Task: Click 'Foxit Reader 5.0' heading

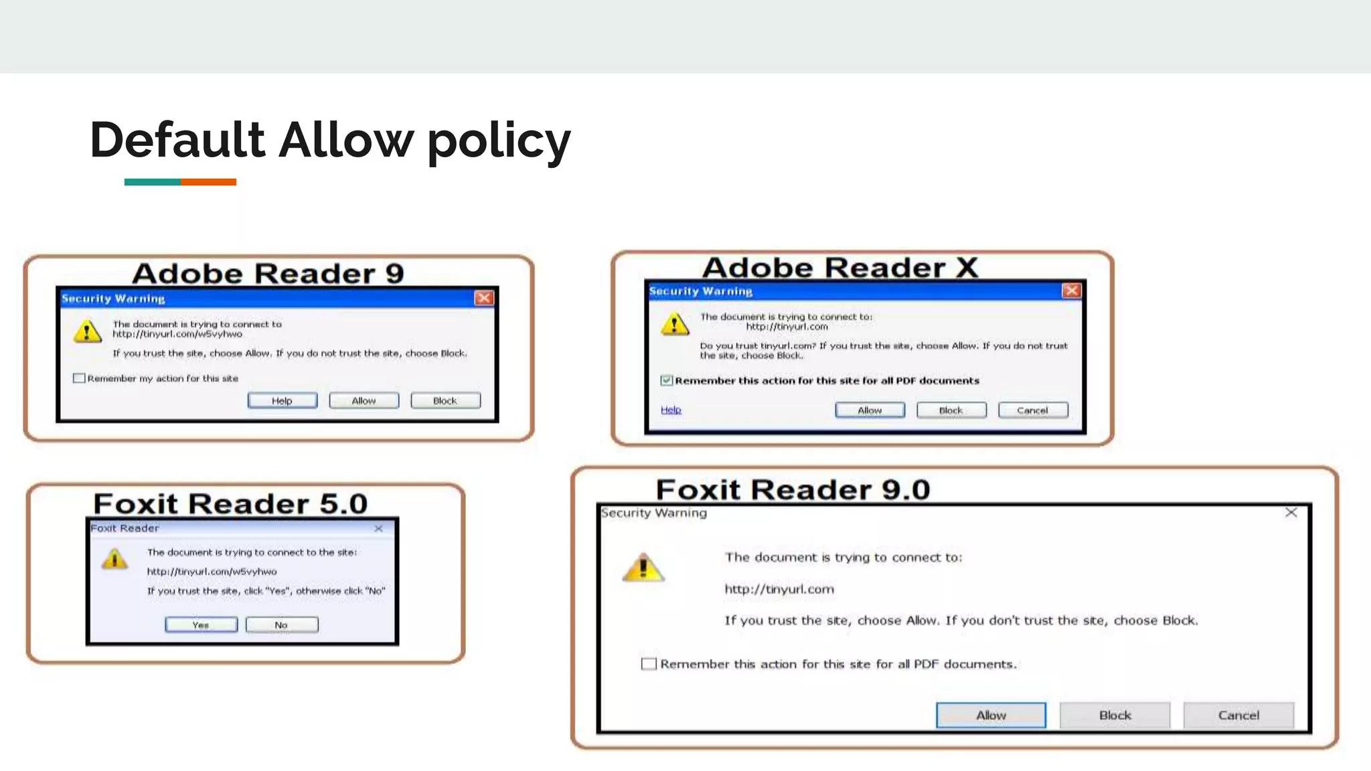Action: tap(231, 504)
